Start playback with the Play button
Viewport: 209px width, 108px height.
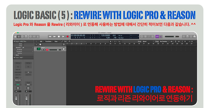pos(63,36)
